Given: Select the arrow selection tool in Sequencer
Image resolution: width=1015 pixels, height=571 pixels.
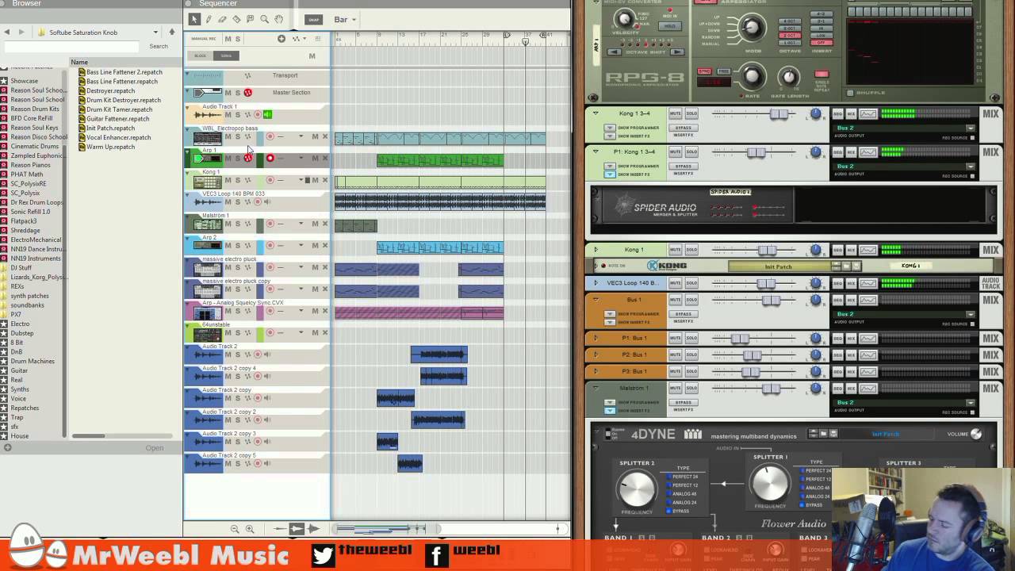Looking at the screenshot, I should [194, 19].
